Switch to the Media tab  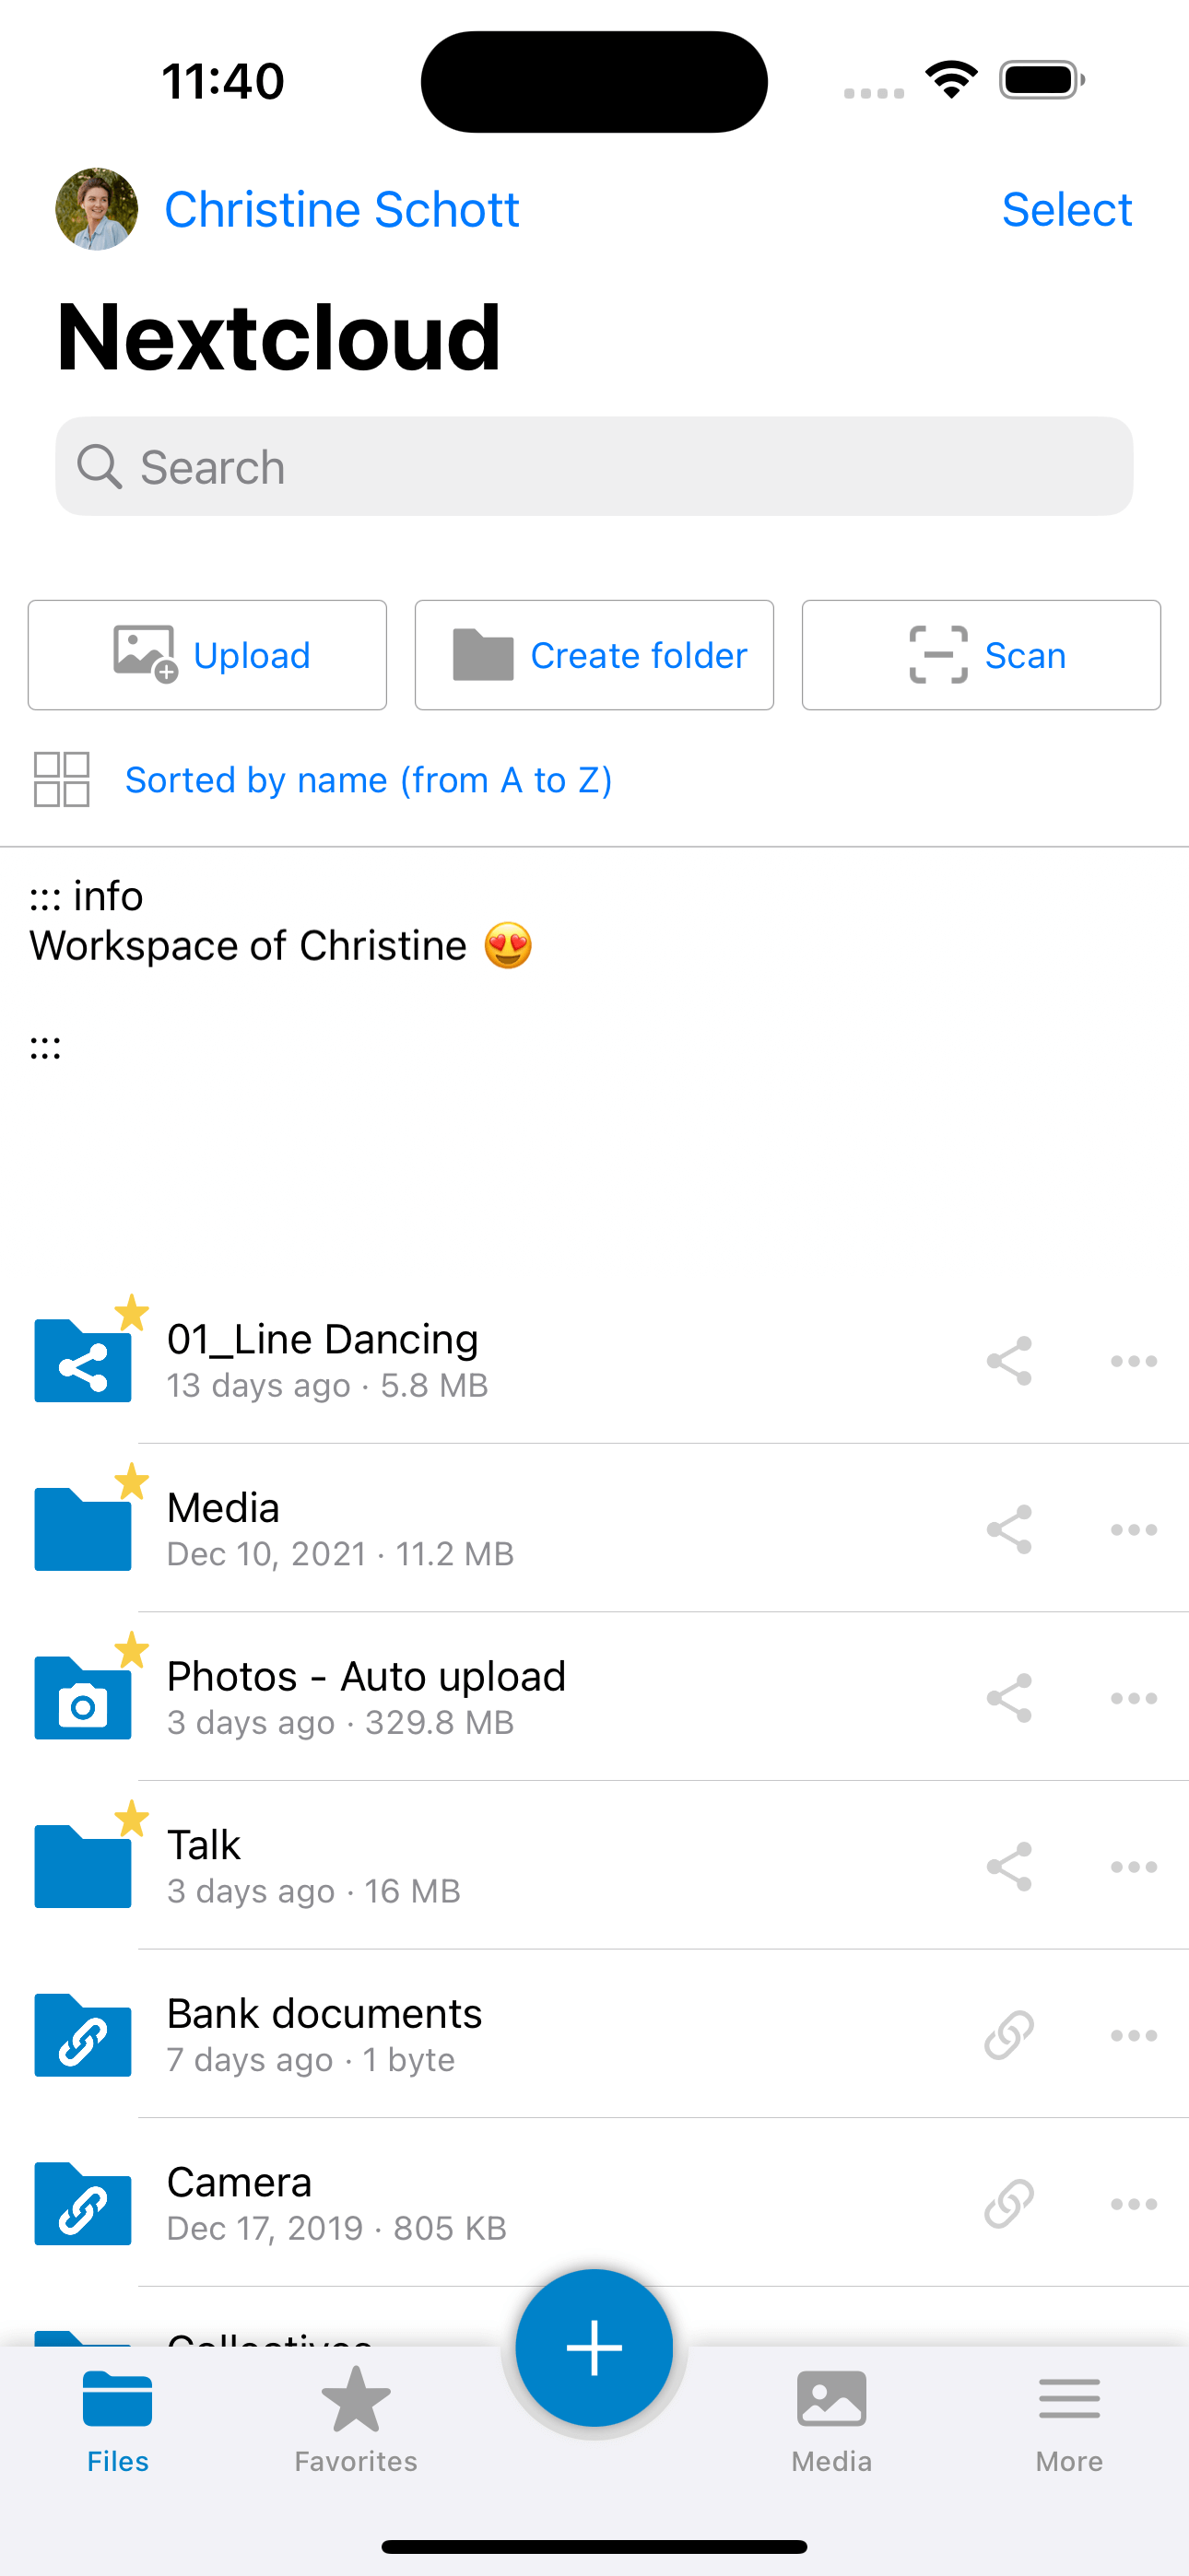coord(831,2418)
